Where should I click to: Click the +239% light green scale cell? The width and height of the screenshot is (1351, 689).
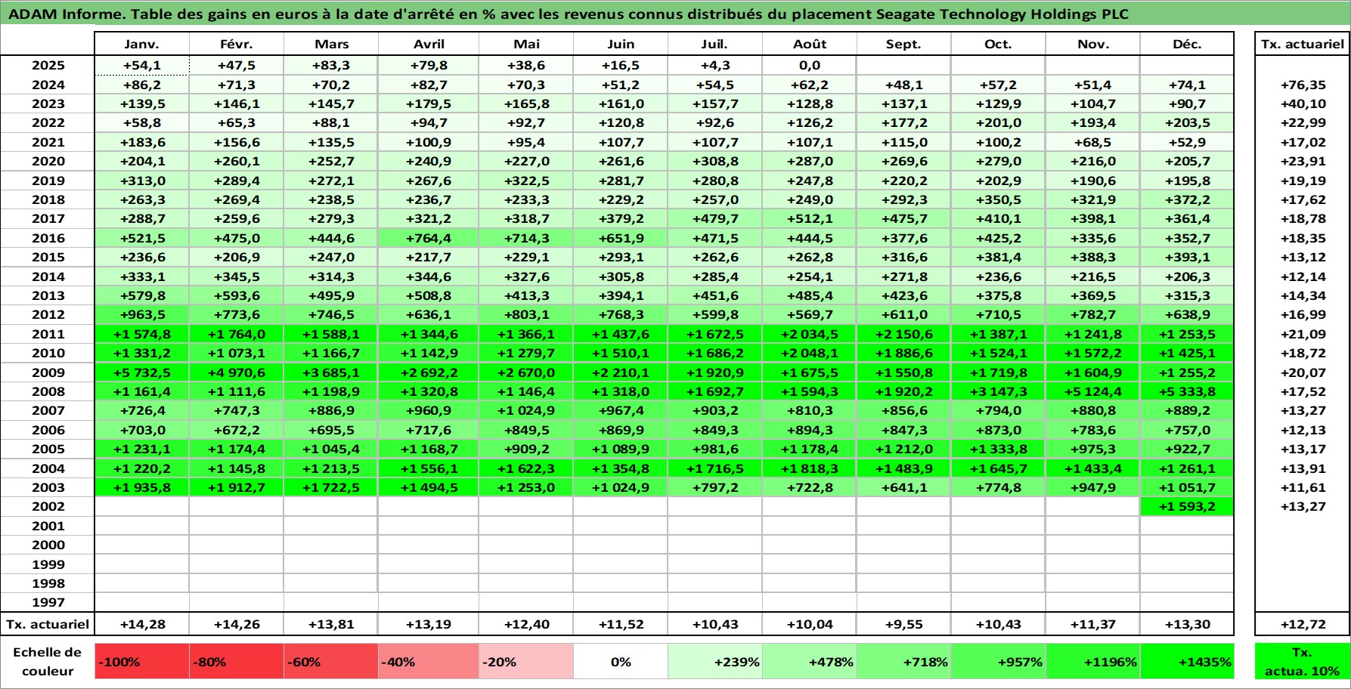[x=715, y=662]
